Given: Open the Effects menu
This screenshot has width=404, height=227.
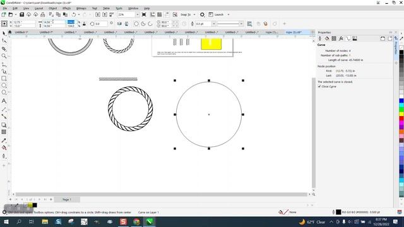Looking at the screenshot, I should [66, 8].
